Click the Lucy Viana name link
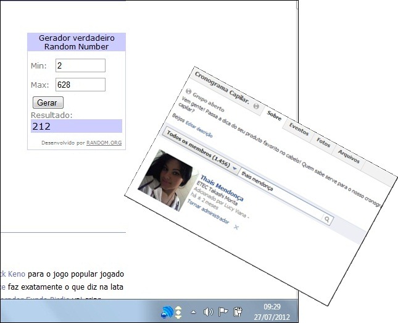Screen dimensions: 398x323 pos(236,210)
